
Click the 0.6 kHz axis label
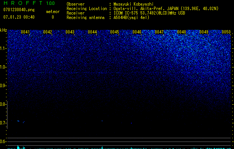point(3,142)
